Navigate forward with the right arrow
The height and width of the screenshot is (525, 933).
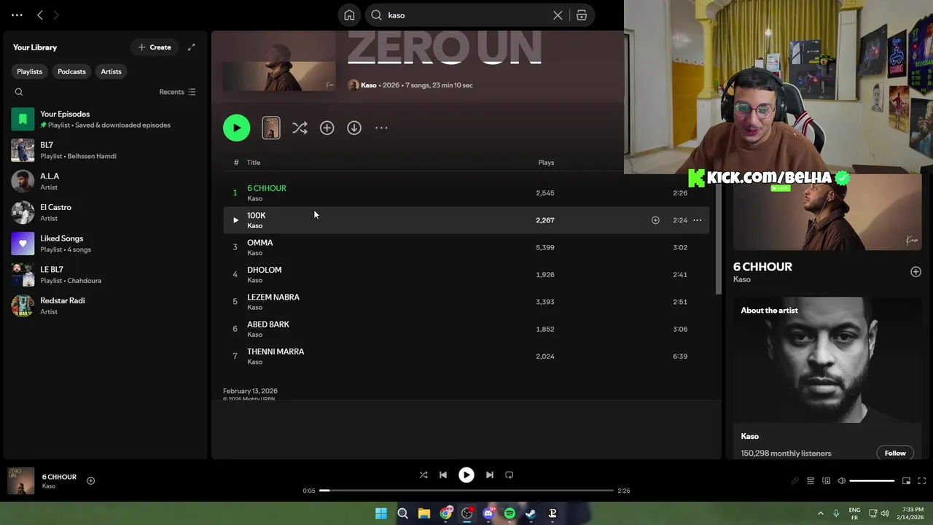tap(56, 15)
